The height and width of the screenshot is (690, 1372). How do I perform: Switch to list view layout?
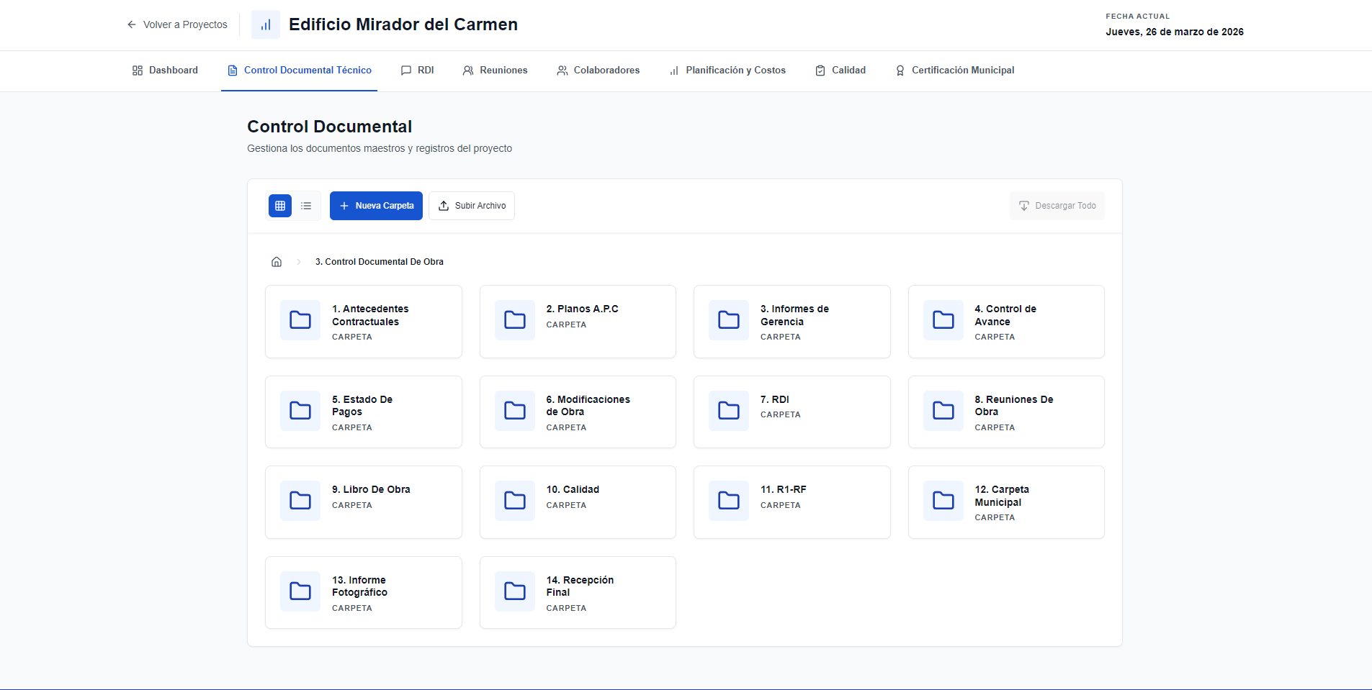click(306, 206)
